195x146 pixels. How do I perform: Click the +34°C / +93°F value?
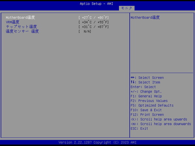coord(94,22)
